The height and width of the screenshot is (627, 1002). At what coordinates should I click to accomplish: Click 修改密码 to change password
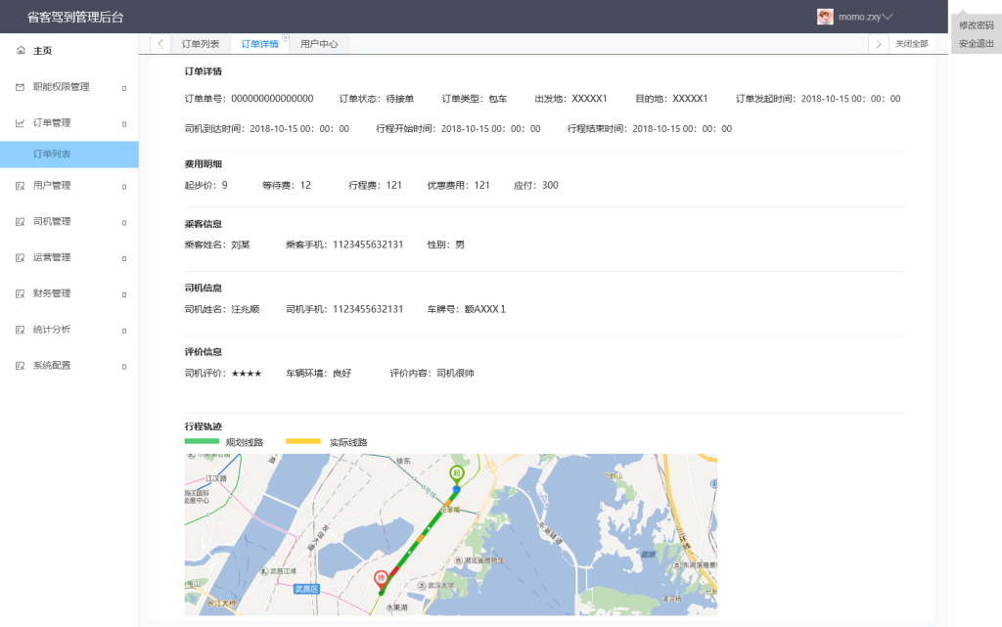tap(976, 25)
